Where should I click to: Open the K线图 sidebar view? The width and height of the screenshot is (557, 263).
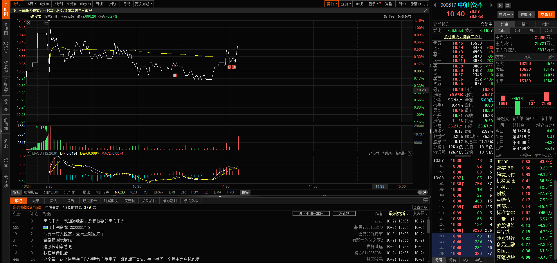tap(6, 29)
